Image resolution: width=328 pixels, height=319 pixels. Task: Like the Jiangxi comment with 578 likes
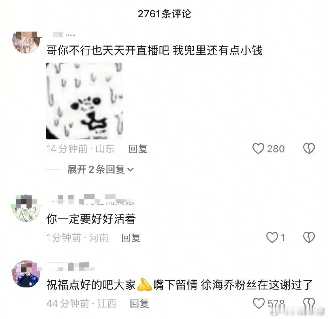coord(259,303)
